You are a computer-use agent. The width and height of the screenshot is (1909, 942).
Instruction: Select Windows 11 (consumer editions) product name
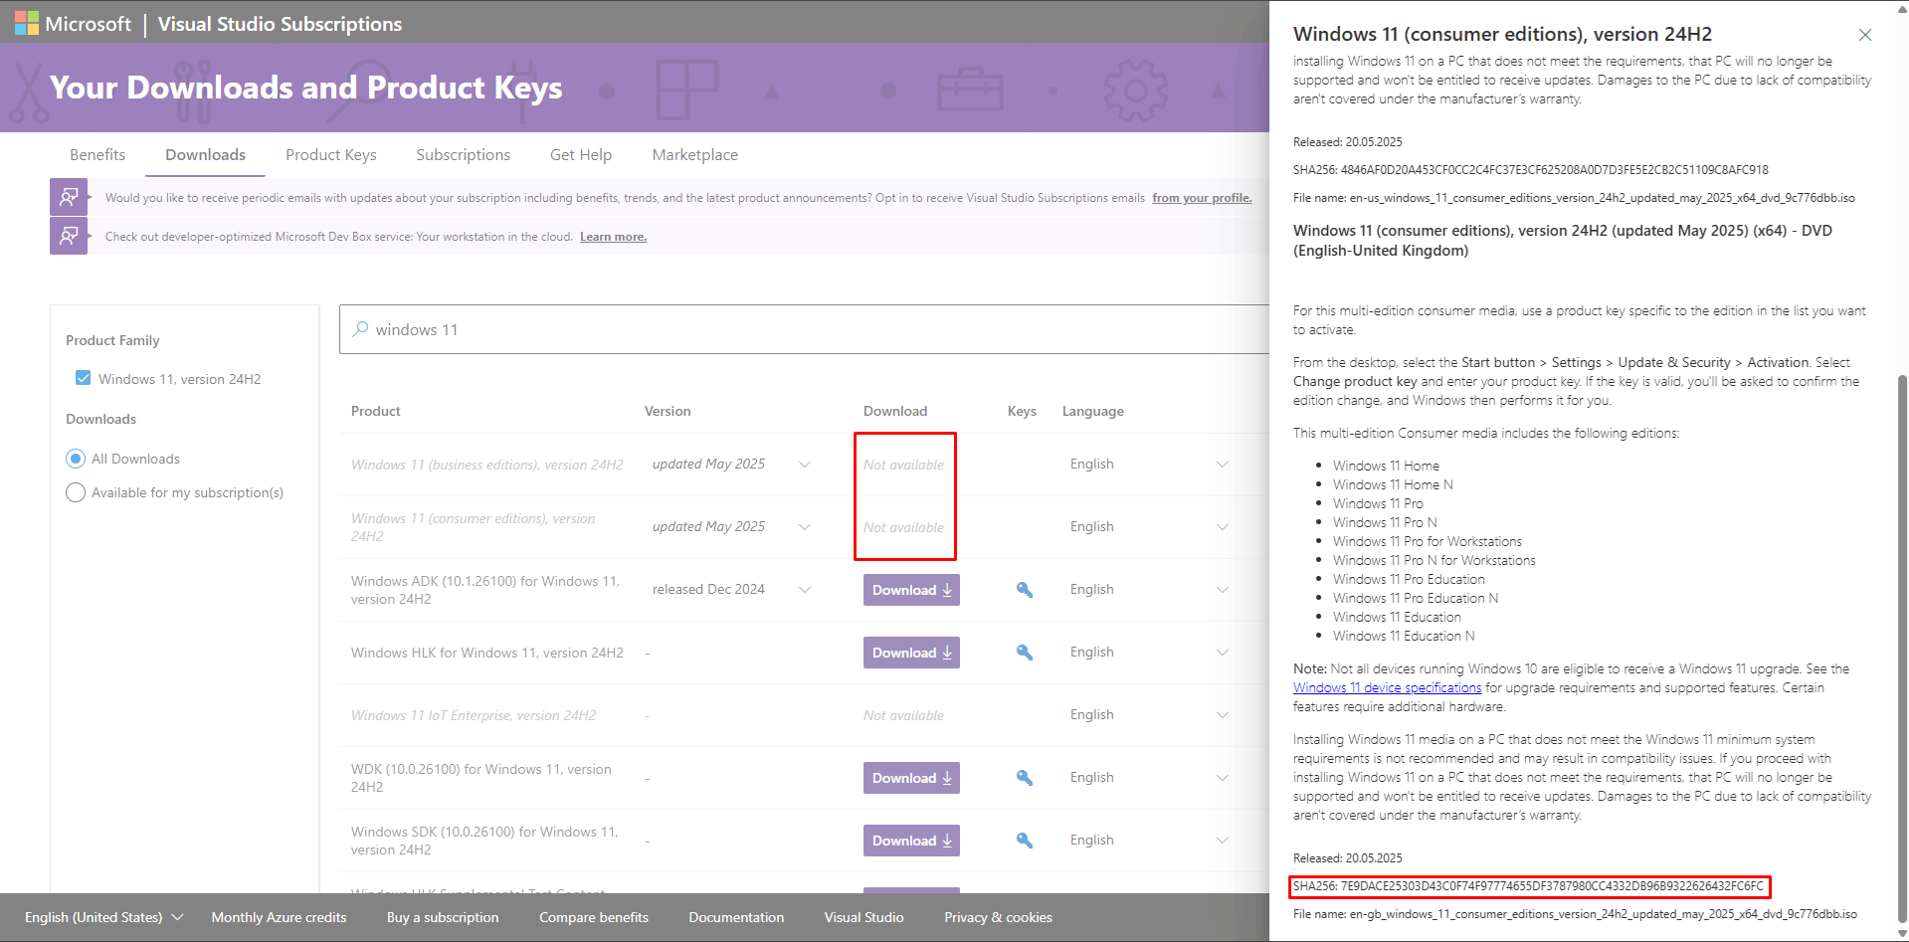point(474,527)
